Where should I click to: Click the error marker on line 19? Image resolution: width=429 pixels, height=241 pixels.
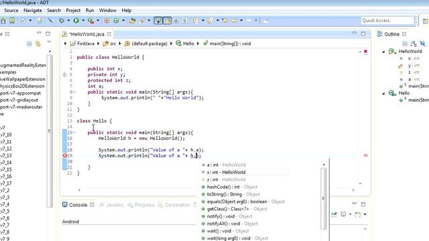tap(65, 155)
